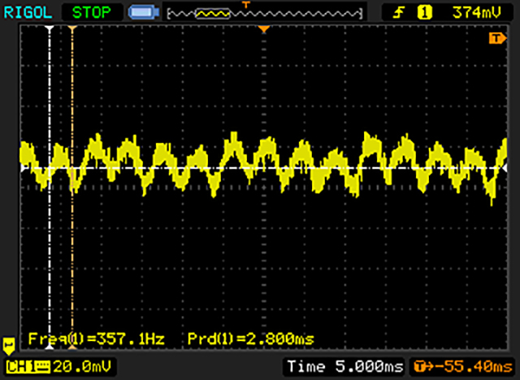Click the blue memory depth icon
The image size is (520, 380).
(x=145, y=13)
